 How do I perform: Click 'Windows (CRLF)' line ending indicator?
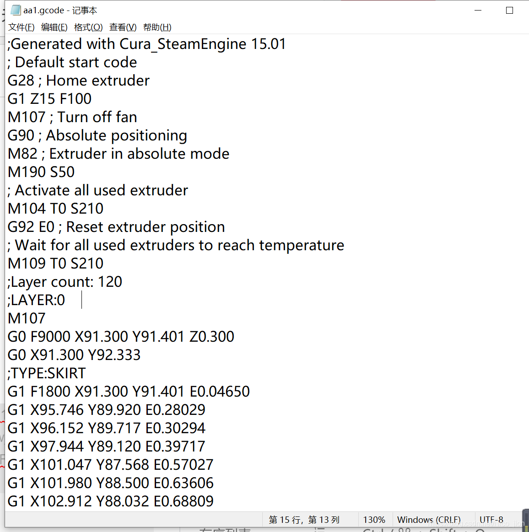(429, 520)
